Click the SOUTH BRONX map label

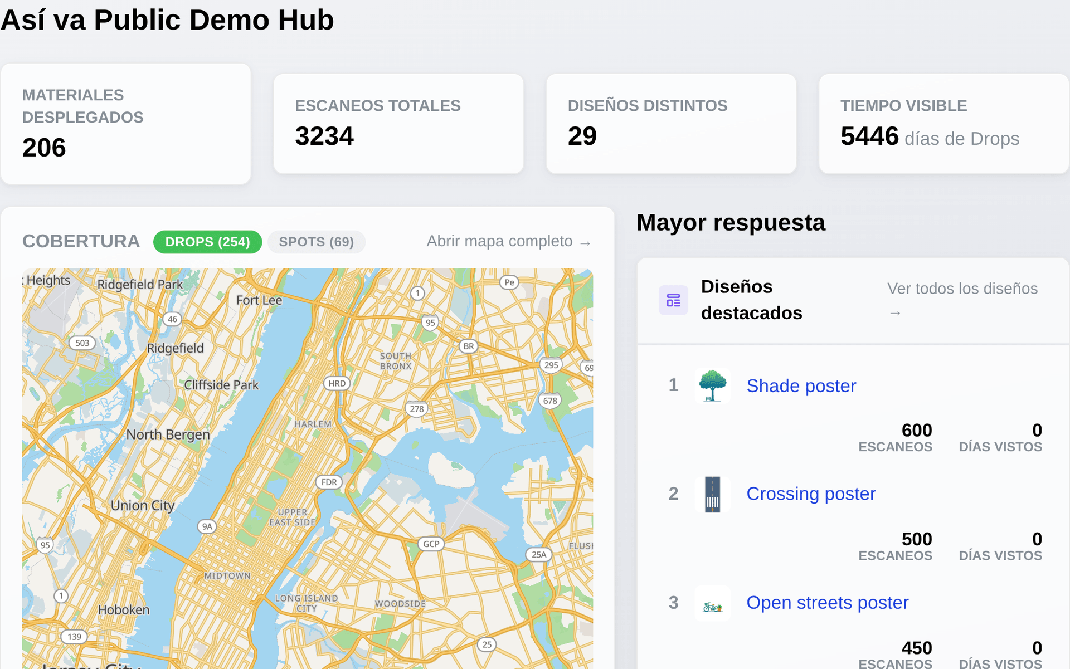point(396,361)
